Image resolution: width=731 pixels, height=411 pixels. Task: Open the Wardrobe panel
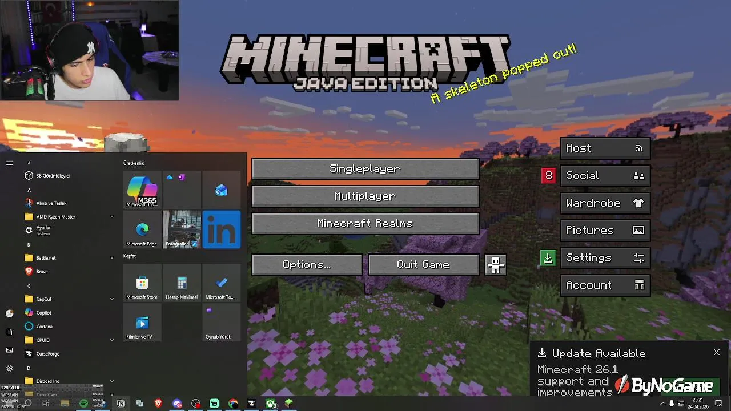tap(605, 203)
